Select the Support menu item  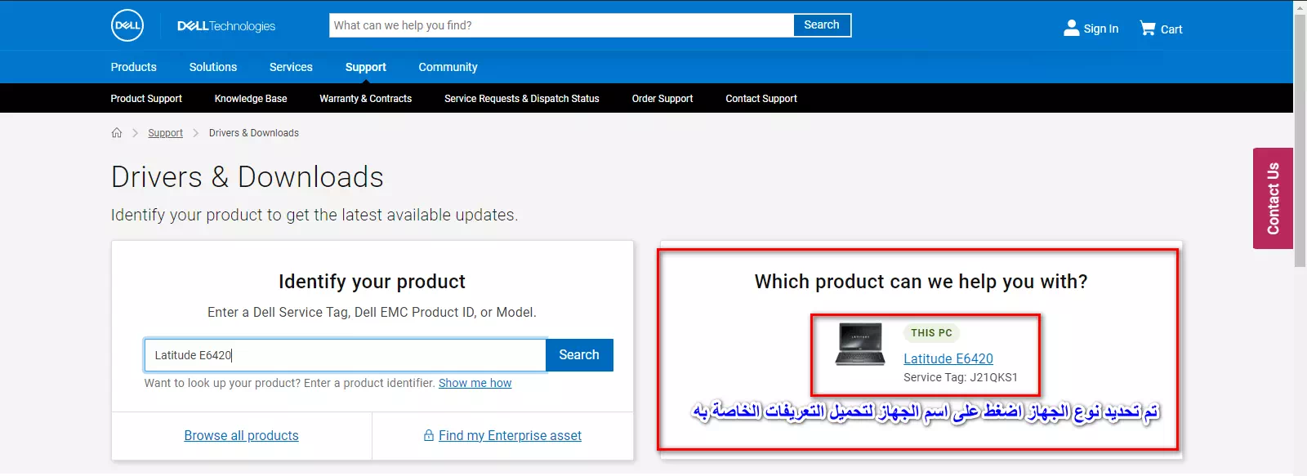366,67
